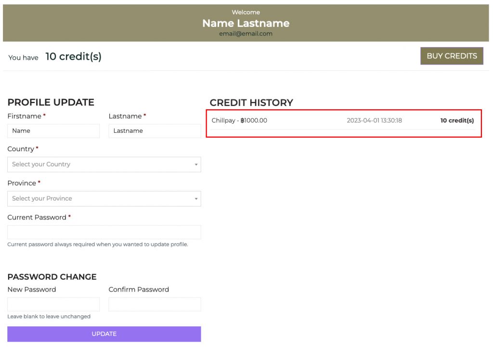Click the credit balance next to You have
The height and width of the screenshot is (347, 493).
tap(73, 57)
